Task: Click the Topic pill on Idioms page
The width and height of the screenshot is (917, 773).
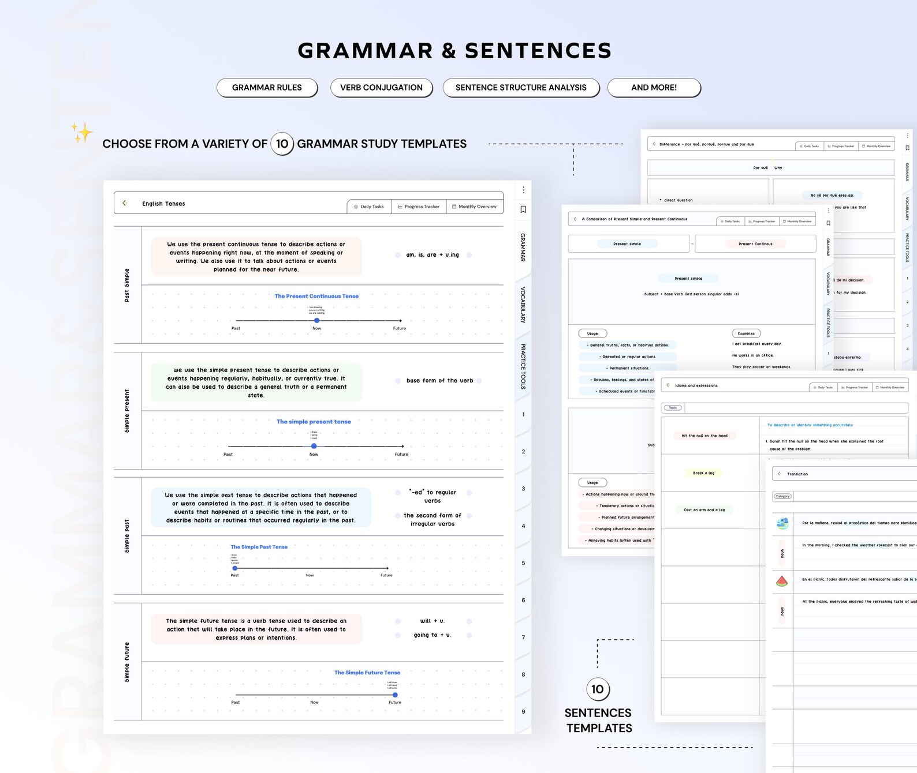Action: pyautogui.click(x=673, y=407)
